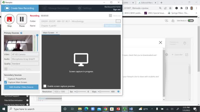Close the Blackboard dialog with X
Screen dimensions: 200x112
(161, 43)
